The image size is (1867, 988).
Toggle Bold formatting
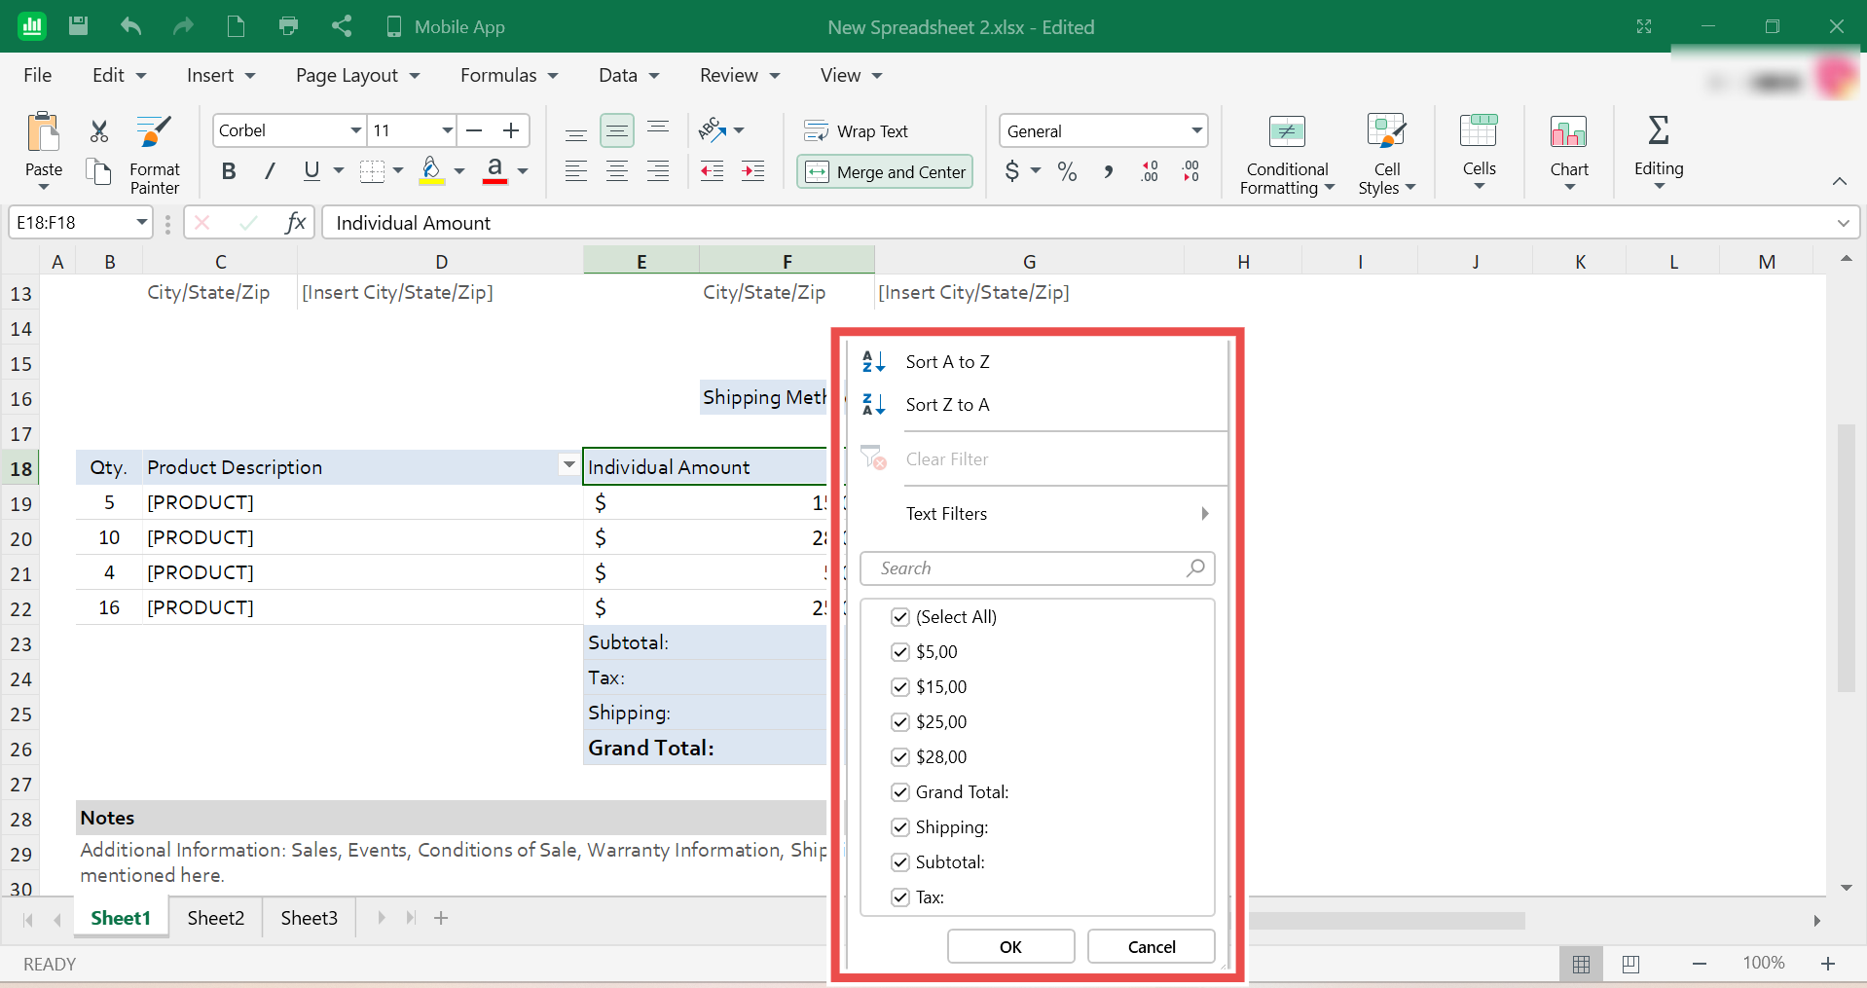tap(229, 171)
